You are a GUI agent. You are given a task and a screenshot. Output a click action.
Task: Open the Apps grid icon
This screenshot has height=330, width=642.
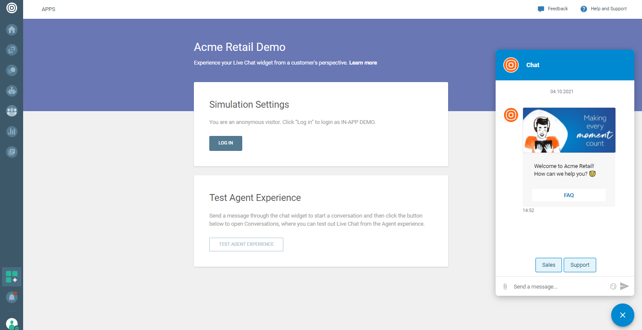[12, 277]
